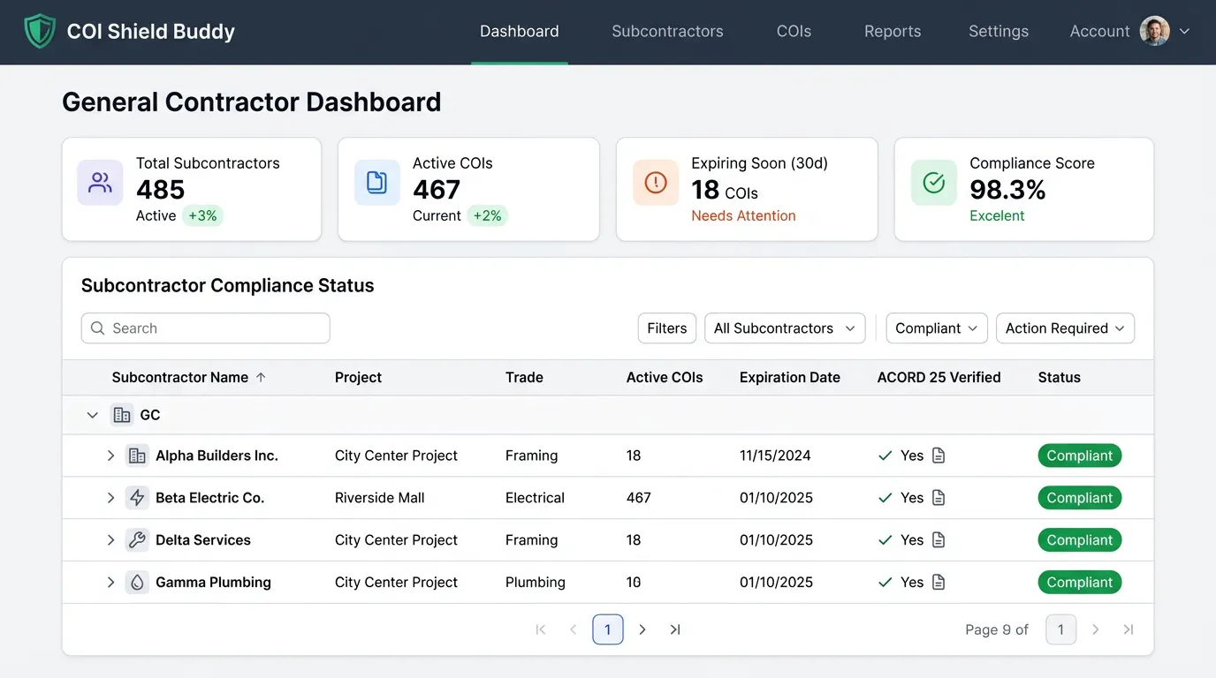1216x678 pixels.
Task: Open the Compliant filter dropdown
Action: tap(937, 328)
